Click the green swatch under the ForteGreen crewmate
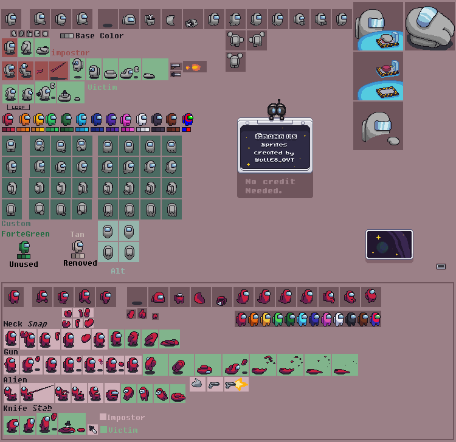The width and height of the screenshot is (456, 442). coord(24,257)
